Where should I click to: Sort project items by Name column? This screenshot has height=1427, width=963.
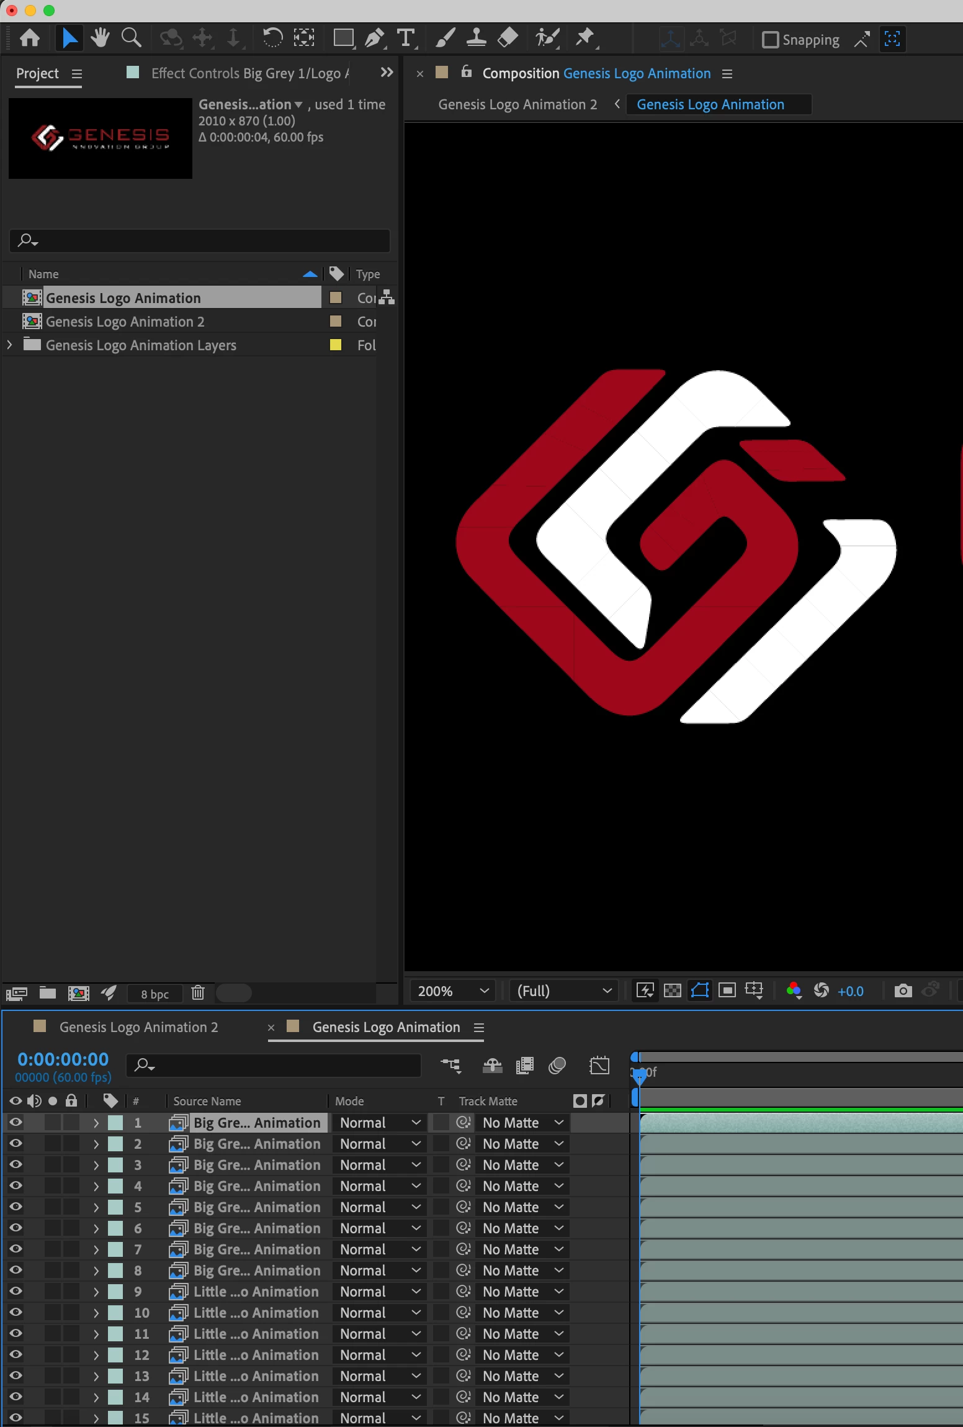pos(43,274)
